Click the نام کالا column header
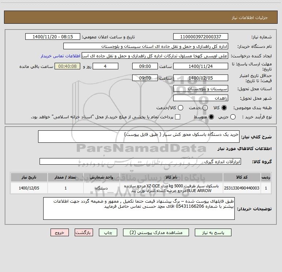The height and width of the screenshot is (272, 282). pos(171,177)
